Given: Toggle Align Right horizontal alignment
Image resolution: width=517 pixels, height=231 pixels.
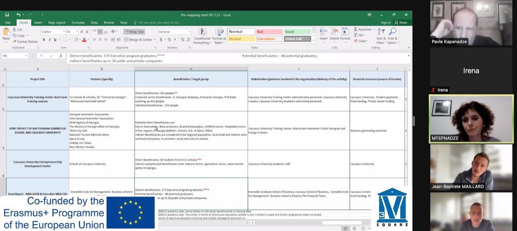Looking at the screenshot, I should click(x=106, y=39).
